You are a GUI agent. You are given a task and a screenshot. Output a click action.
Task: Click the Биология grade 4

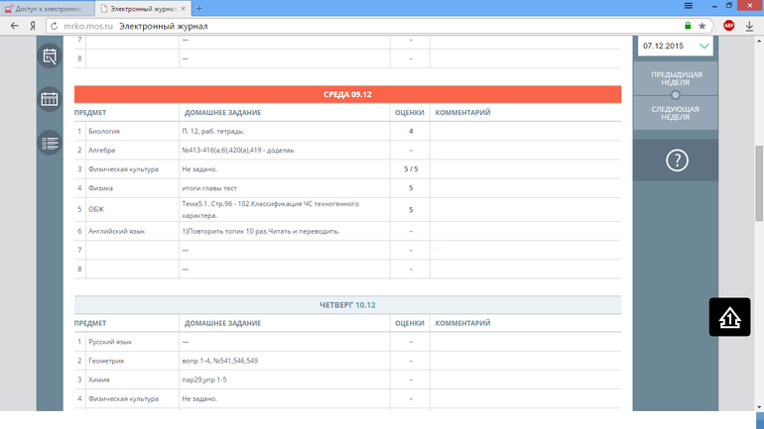[411, 132]
